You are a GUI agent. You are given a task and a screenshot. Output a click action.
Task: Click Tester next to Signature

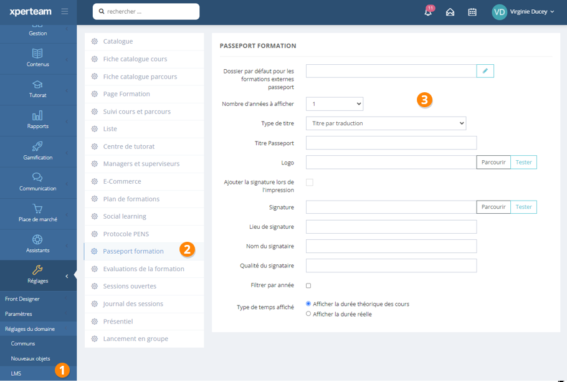(523, 206)
